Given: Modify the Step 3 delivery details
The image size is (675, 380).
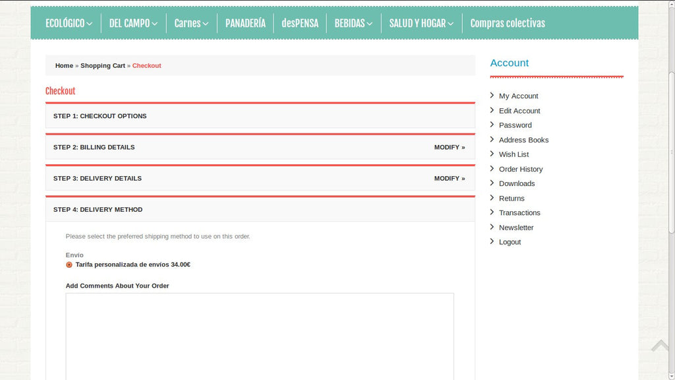Looking at the screenshot, I should point(449,178).
